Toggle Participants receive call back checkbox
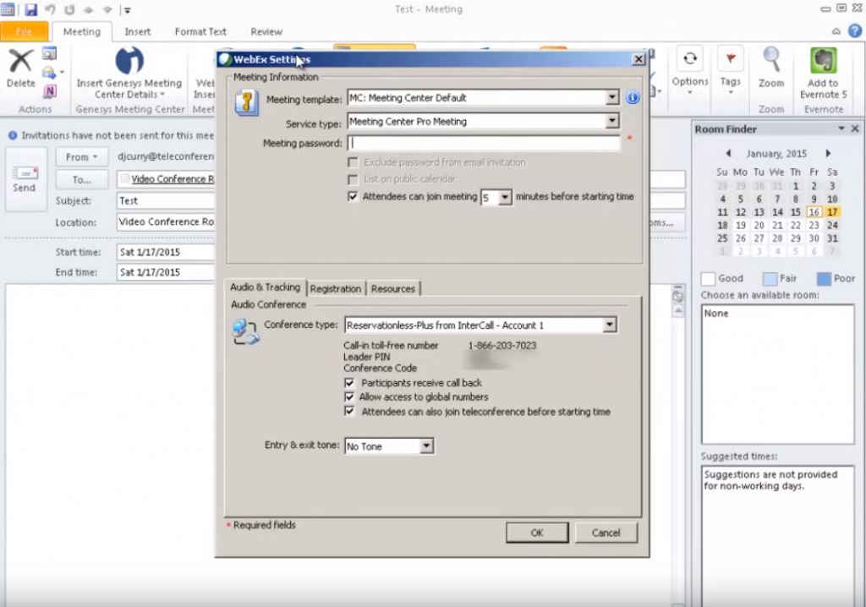Screen dimensions: 866x607 click(x=350, y=383)
